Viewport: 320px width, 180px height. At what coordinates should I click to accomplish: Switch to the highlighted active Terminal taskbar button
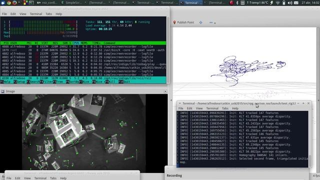191,2
